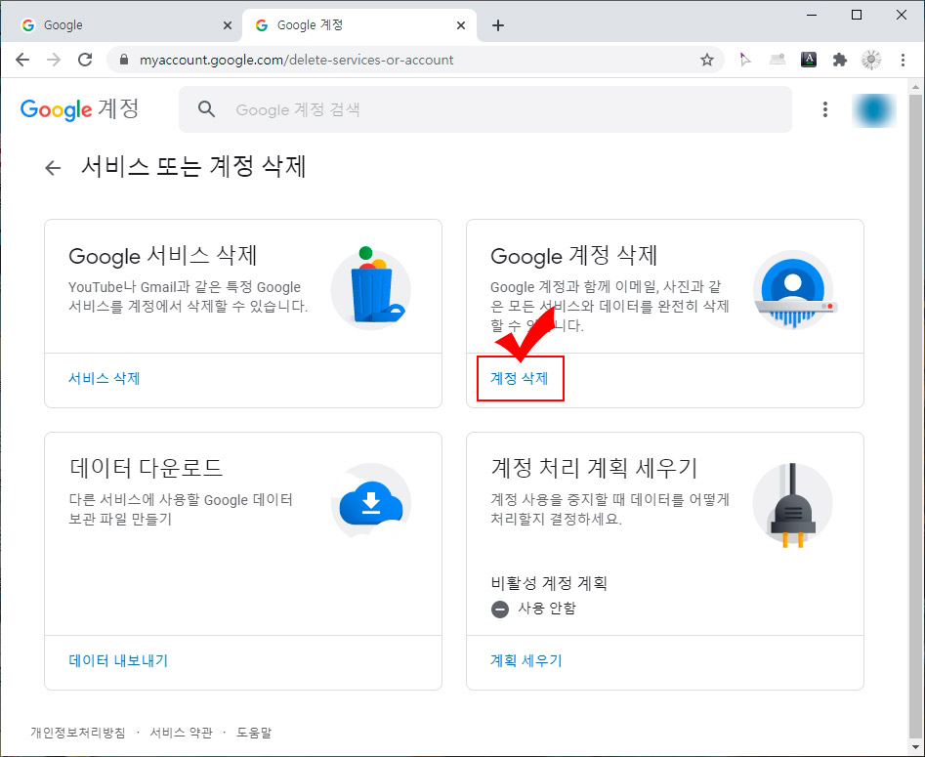The image size is (925, 757).
Task: Open Google account three-dot options
Action: coord(824,109)
